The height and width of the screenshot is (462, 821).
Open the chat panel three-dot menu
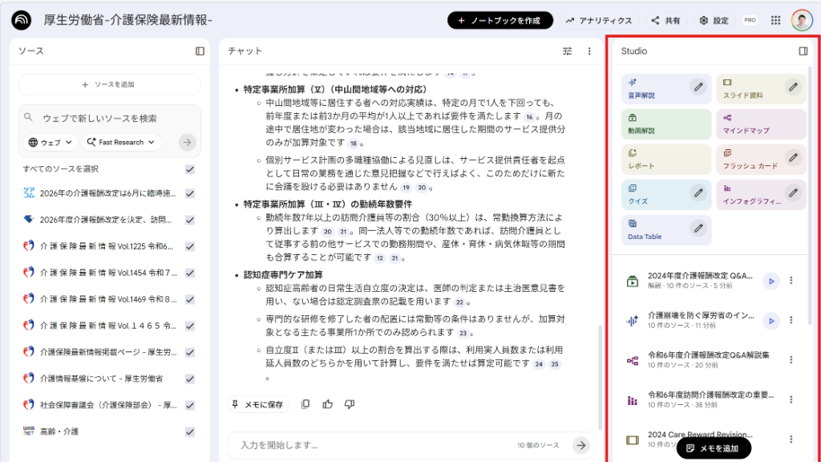[589, 51]
